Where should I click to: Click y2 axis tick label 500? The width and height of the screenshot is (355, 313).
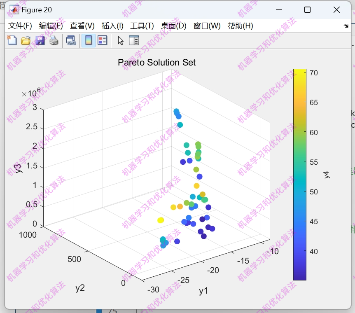[74, 259]
